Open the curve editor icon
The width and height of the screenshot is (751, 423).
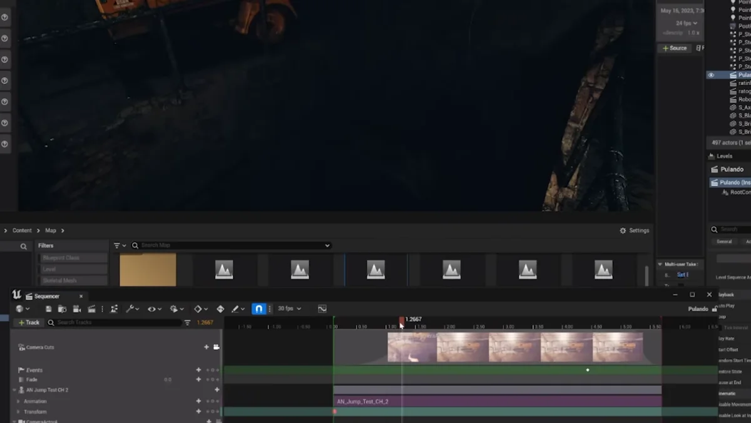(322, 308)
